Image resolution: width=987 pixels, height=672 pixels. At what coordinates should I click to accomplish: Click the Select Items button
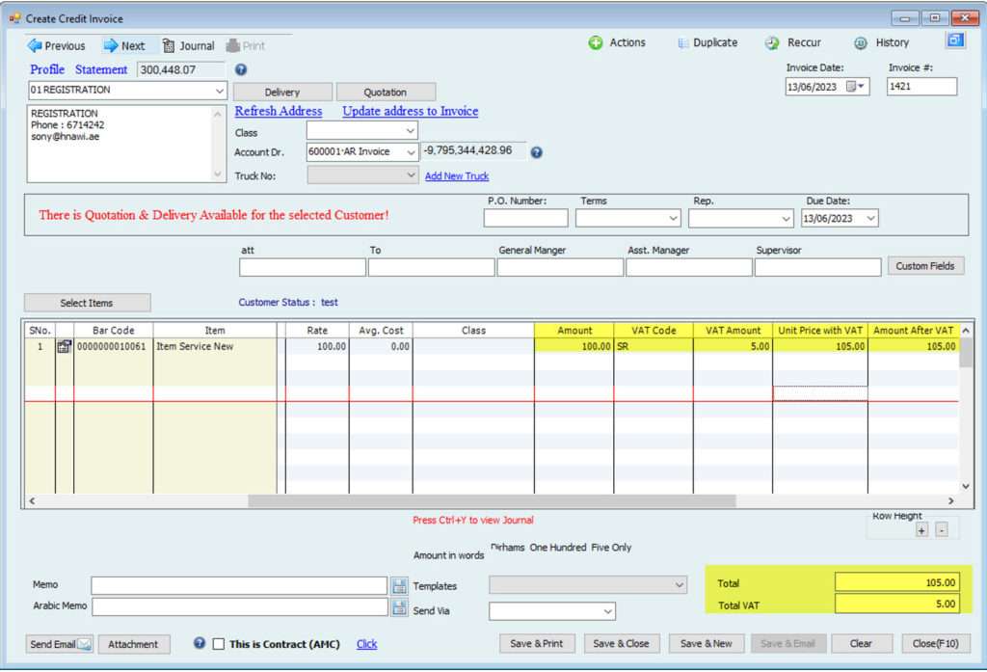[87, 303]
